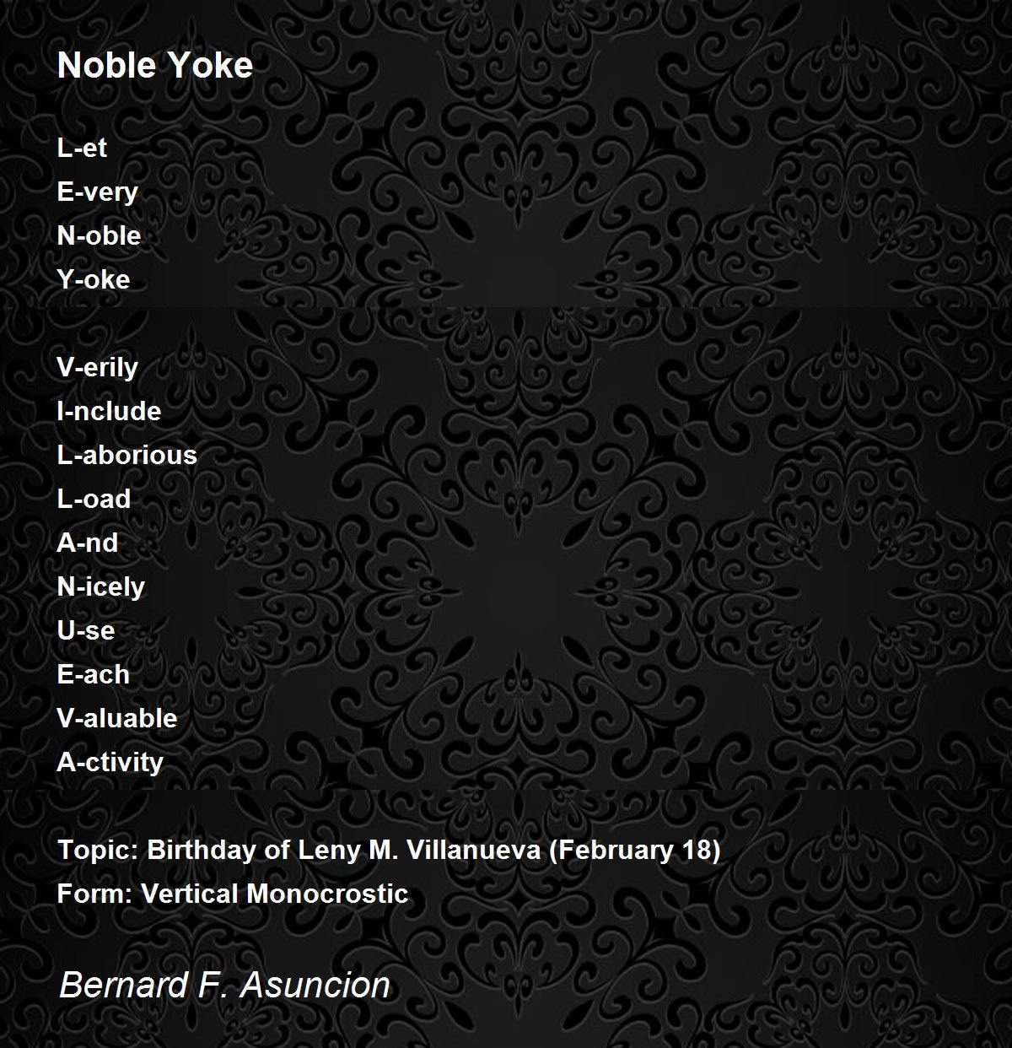Click the word N-icely

(101, 587)
